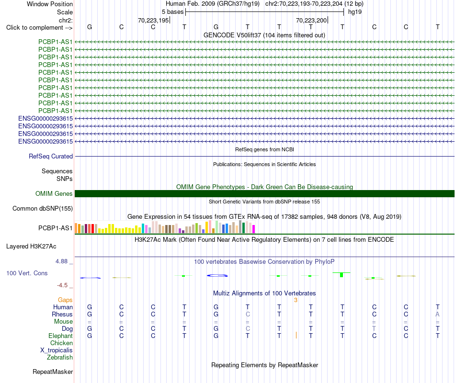Select the X_tropicalis species label
This screenshot has width=455, height=383.
click(x=57, y=350)
